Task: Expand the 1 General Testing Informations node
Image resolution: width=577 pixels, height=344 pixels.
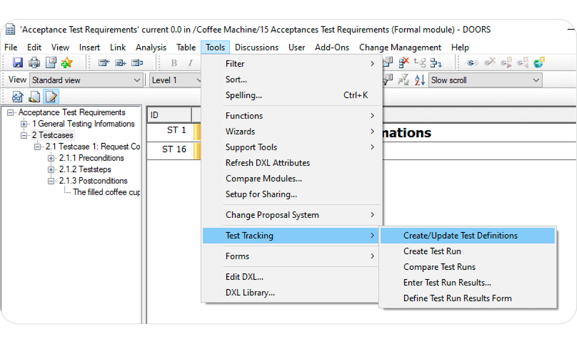Action: click(x=23, y=124)
